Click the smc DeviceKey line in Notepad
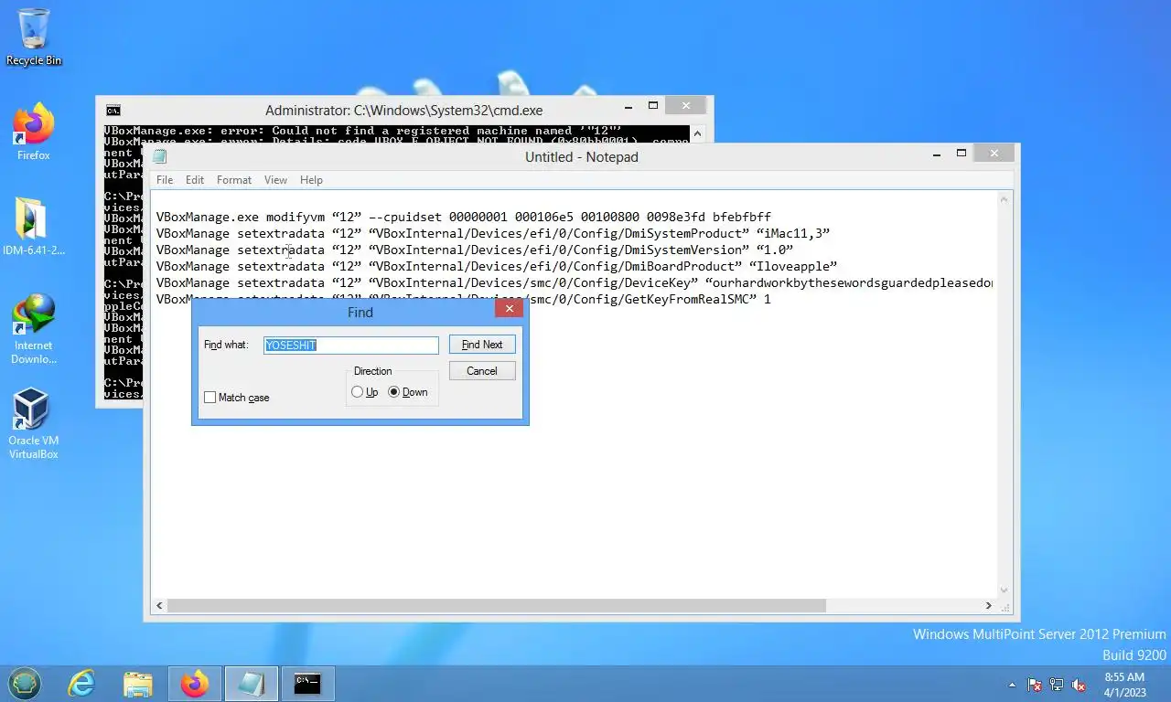 (x=575, y=282)
